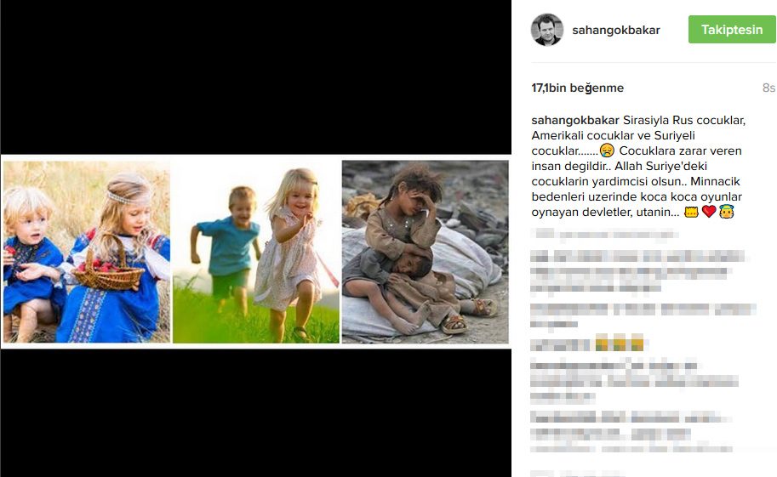Click the black area above the photo collage
Image resolution: width=777 pixels, height=477 pixels.
[255, 77]
